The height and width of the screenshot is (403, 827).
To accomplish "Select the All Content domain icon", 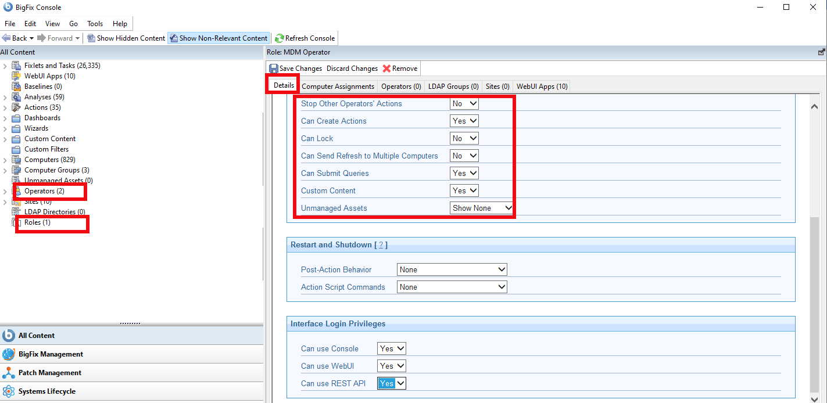I will tap(9, 336).
